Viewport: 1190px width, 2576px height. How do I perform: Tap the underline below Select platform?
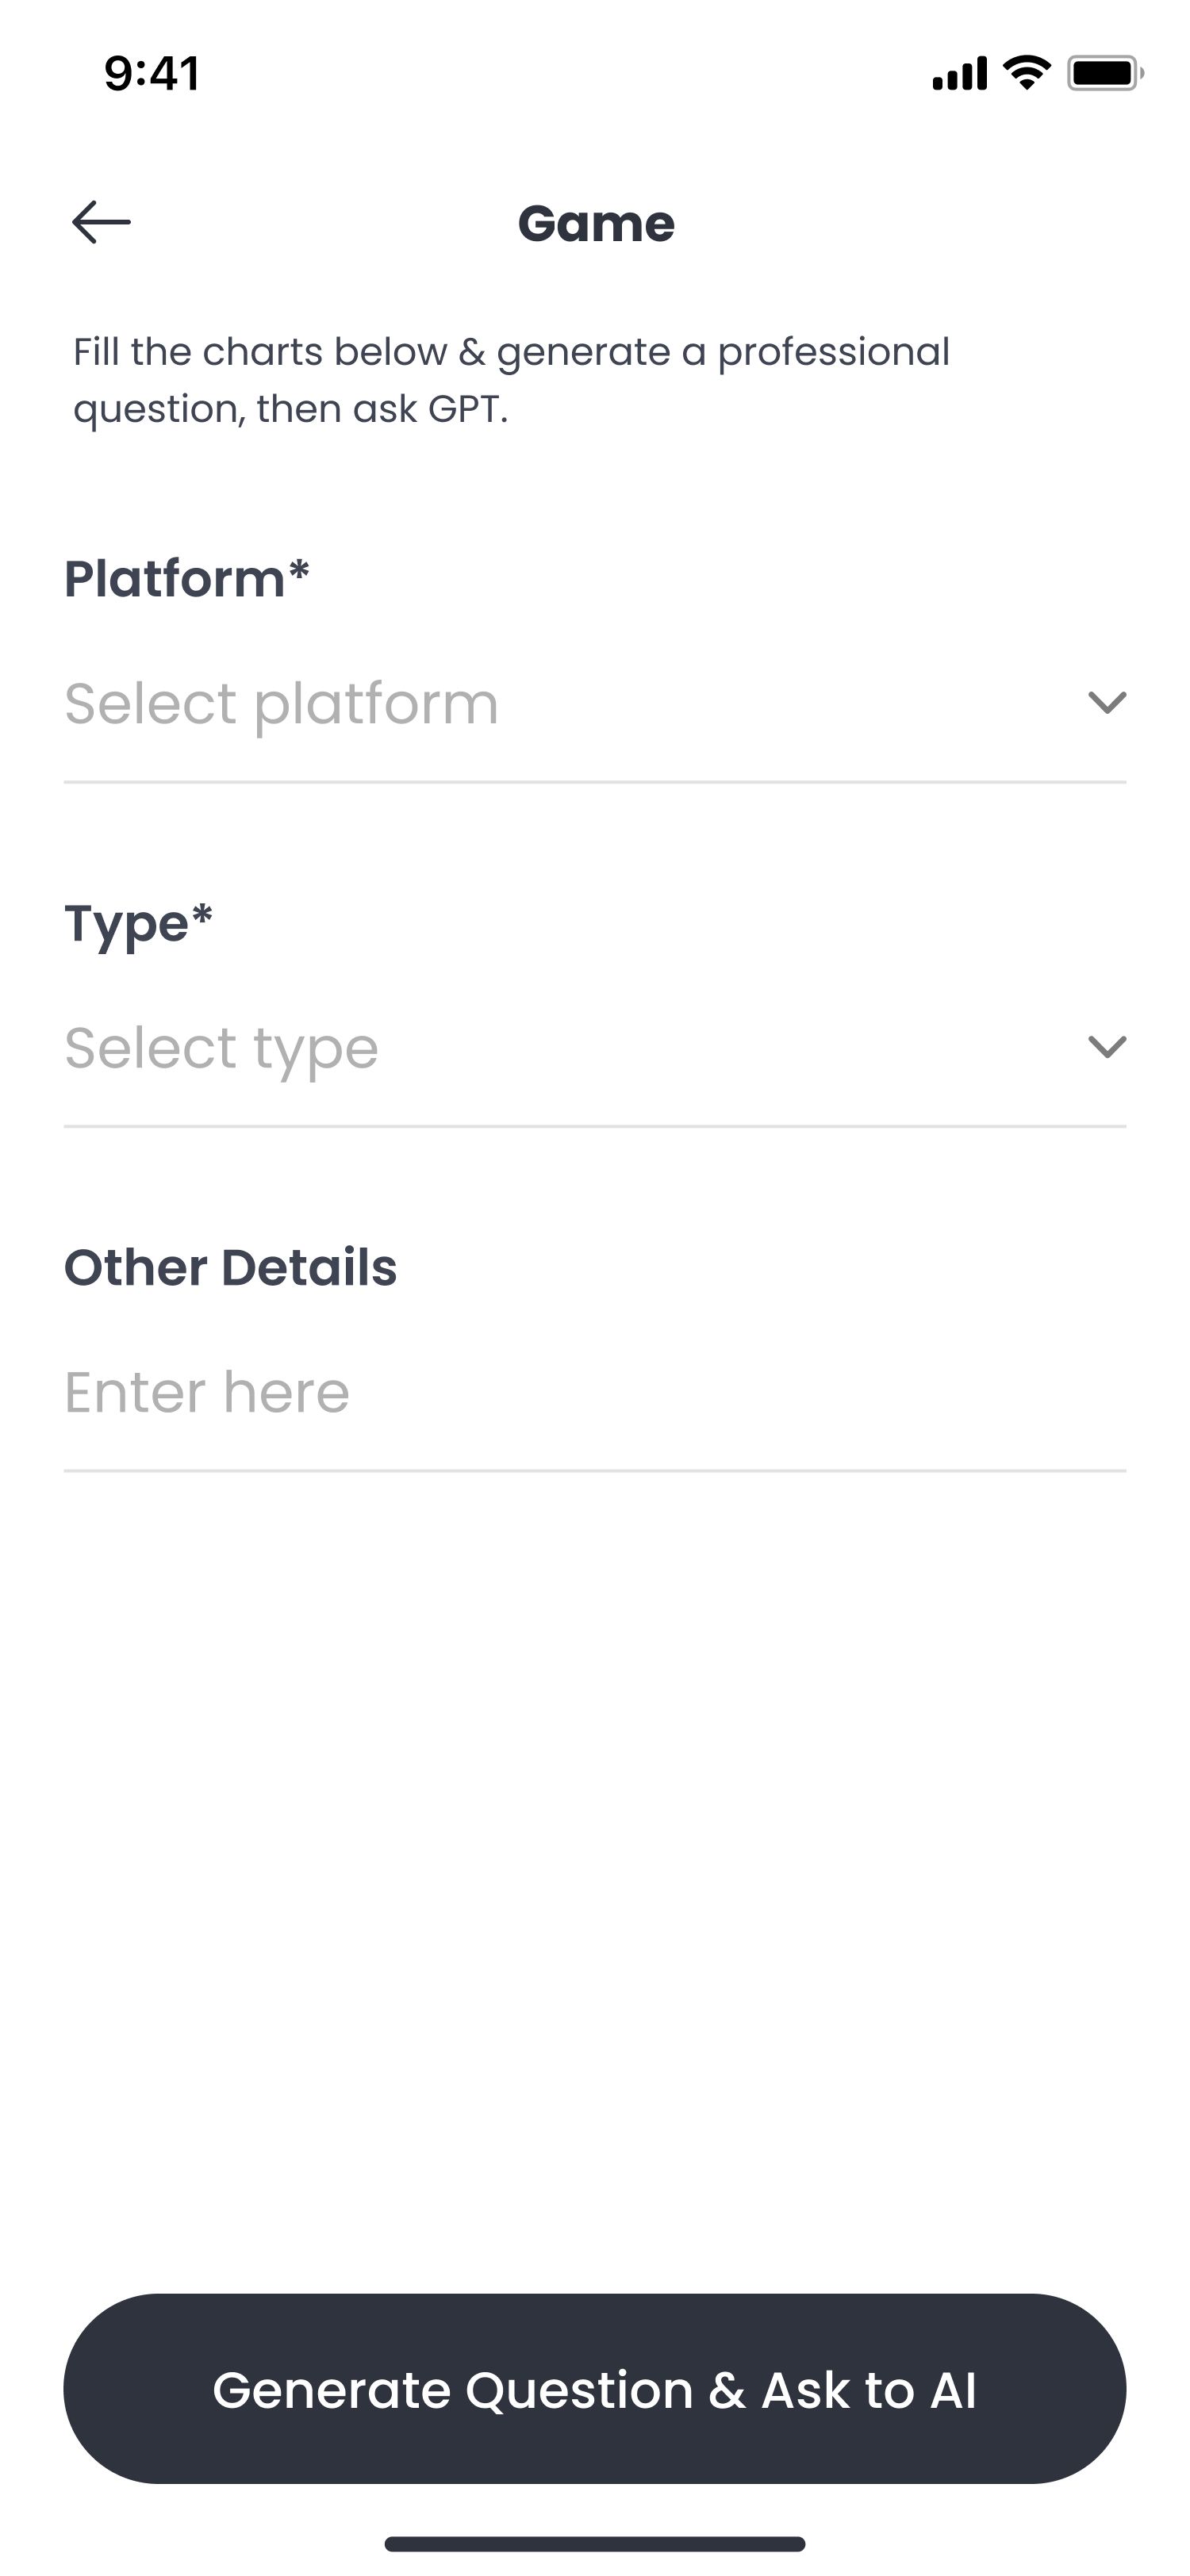coord(595,782)
